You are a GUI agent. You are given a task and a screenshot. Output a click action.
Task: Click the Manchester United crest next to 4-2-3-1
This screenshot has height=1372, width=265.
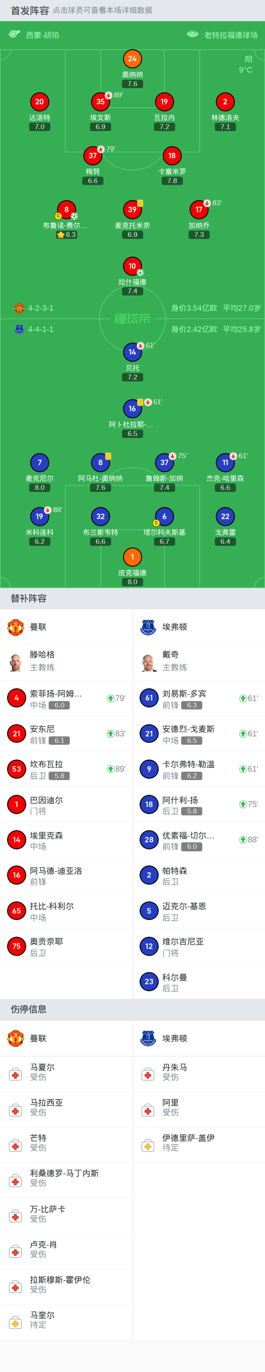[x=19, y=308]
